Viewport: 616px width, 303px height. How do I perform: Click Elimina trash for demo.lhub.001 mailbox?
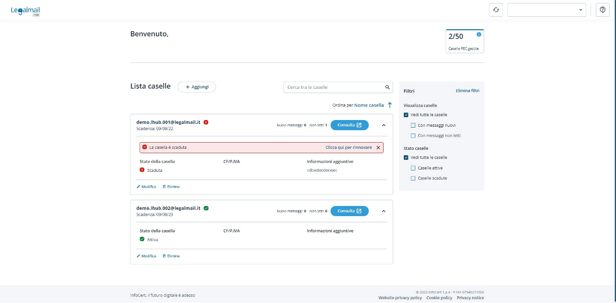[171, 187]
